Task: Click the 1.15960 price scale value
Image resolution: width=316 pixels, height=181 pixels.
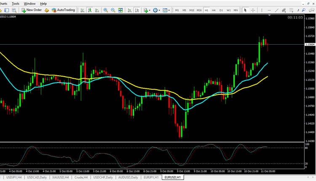Action: click(x=310, y=19)
